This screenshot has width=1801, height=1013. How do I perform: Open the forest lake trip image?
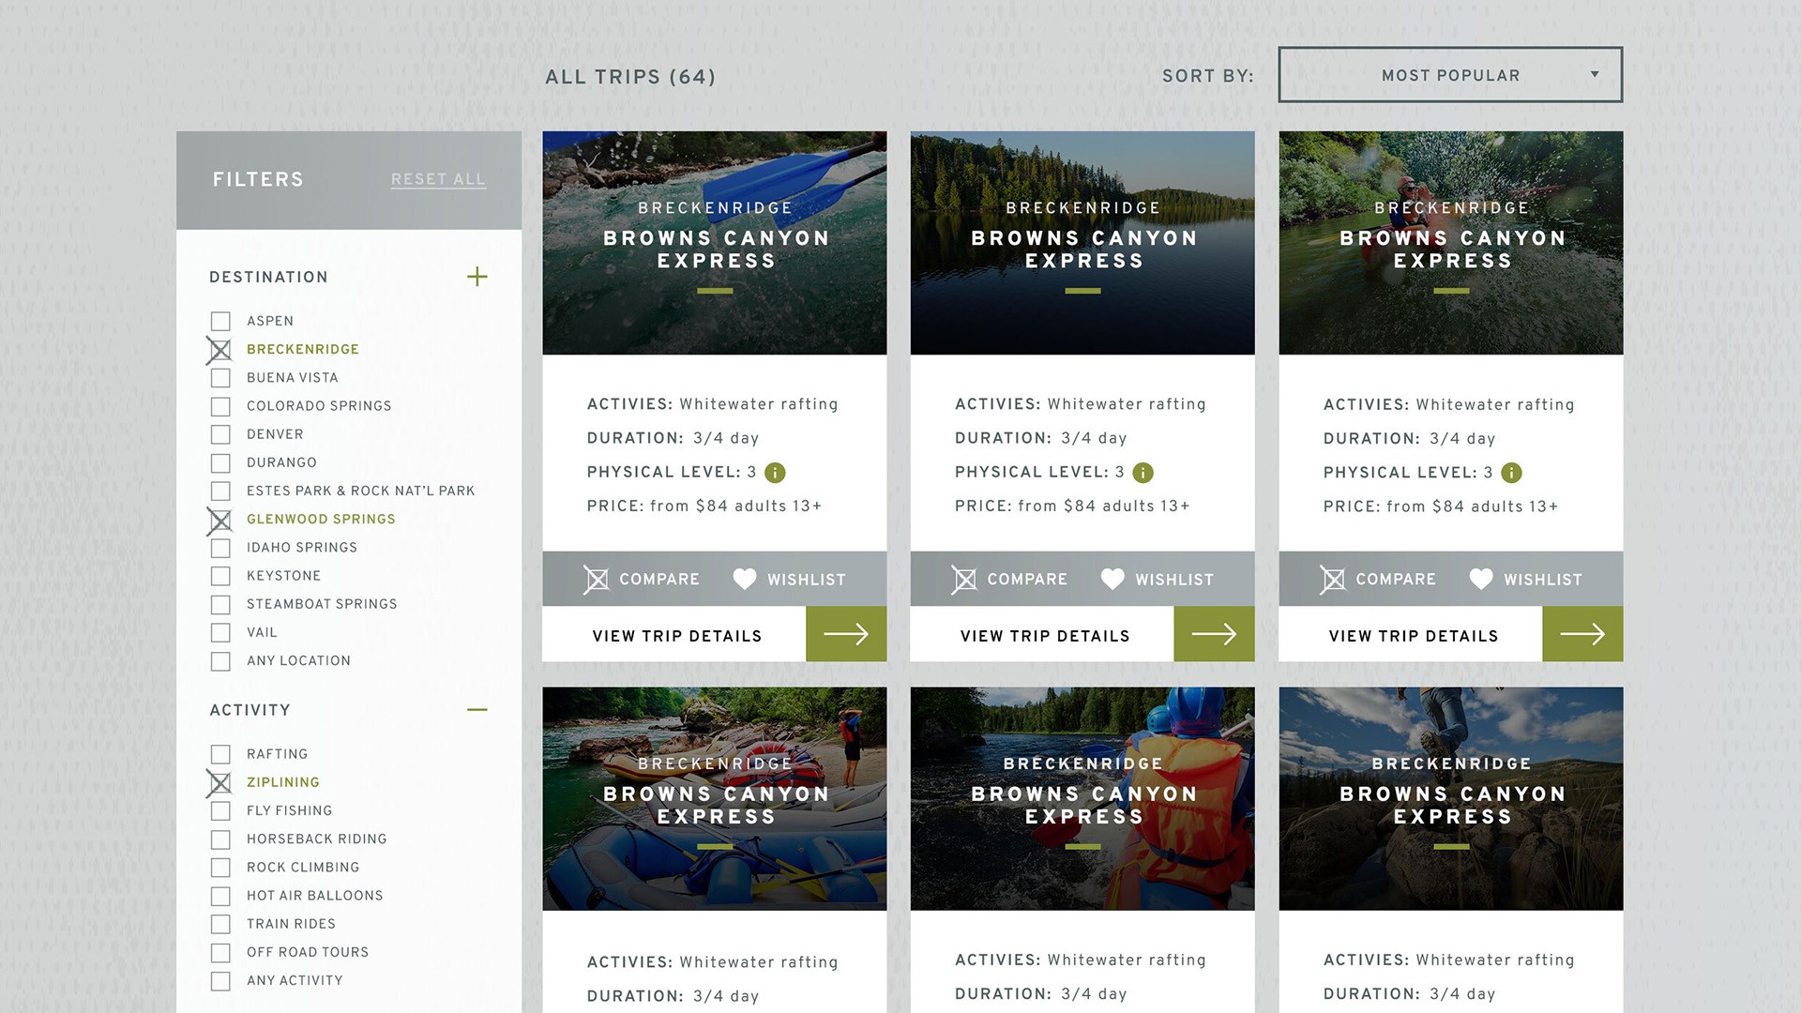click(x=1082, y=243)
